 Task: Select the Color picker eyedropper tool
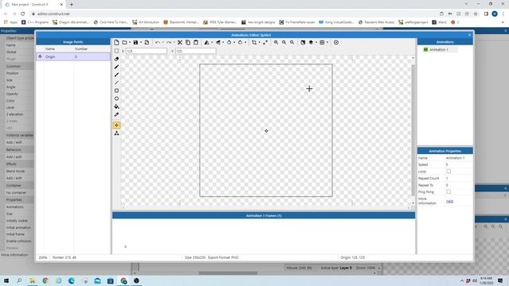pyautogui.click(x=117, y=114)
